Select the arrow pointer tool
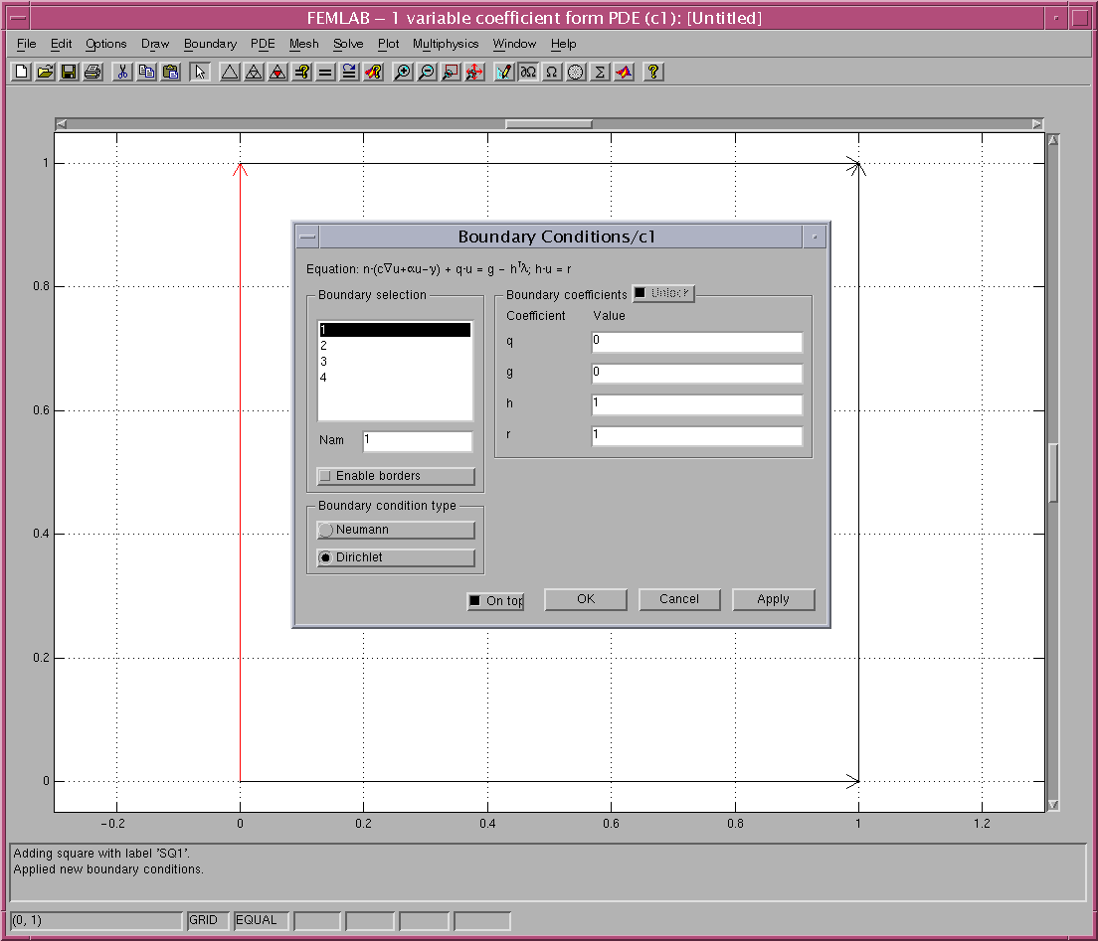The width and height of the screenshot is (1098, 941). tap(200, 73)
